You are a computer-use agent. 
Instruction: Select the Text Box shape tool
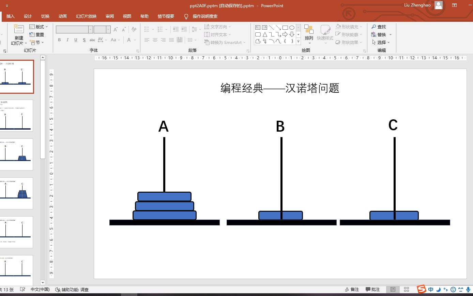click(x=258, y=28)
